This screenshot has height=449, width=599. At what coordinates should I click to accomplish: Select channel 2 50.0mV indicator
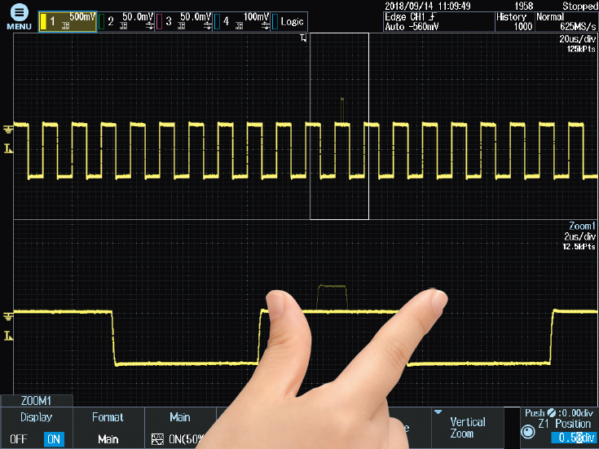(x=126, y=21)
